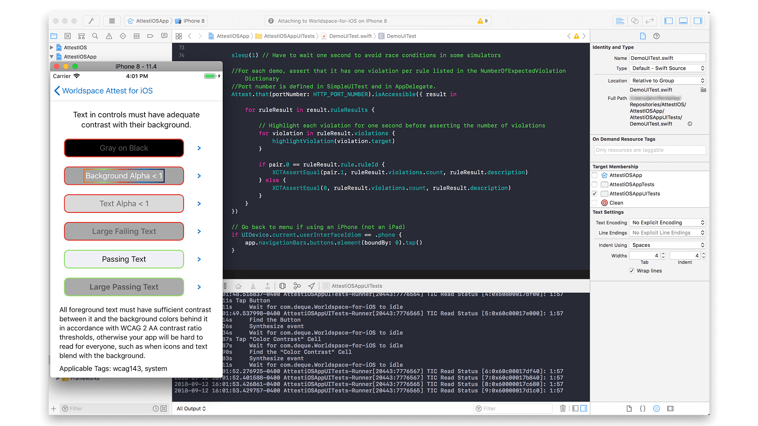Click the Step Into debug icon
The width and height of the screenshot is (758, 426).
coord(253,286)
